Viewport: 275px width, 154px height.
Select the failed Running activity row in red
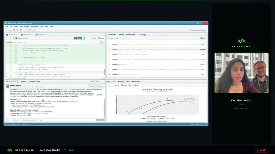click(x=157, y=50)
